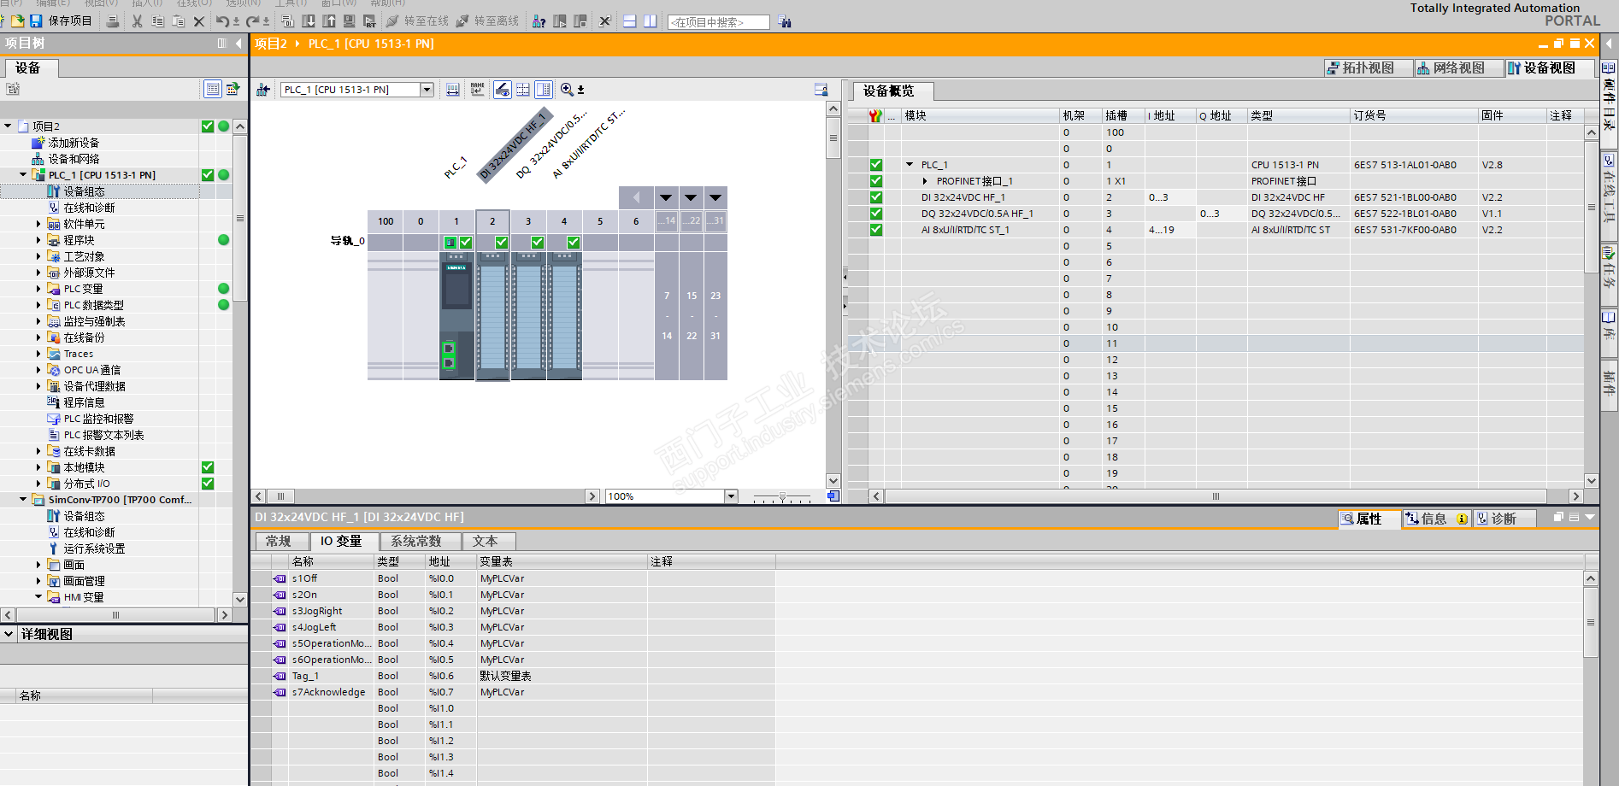Click the Copy icon in main toolbar

pyautogui.click(x=157, y=21)
